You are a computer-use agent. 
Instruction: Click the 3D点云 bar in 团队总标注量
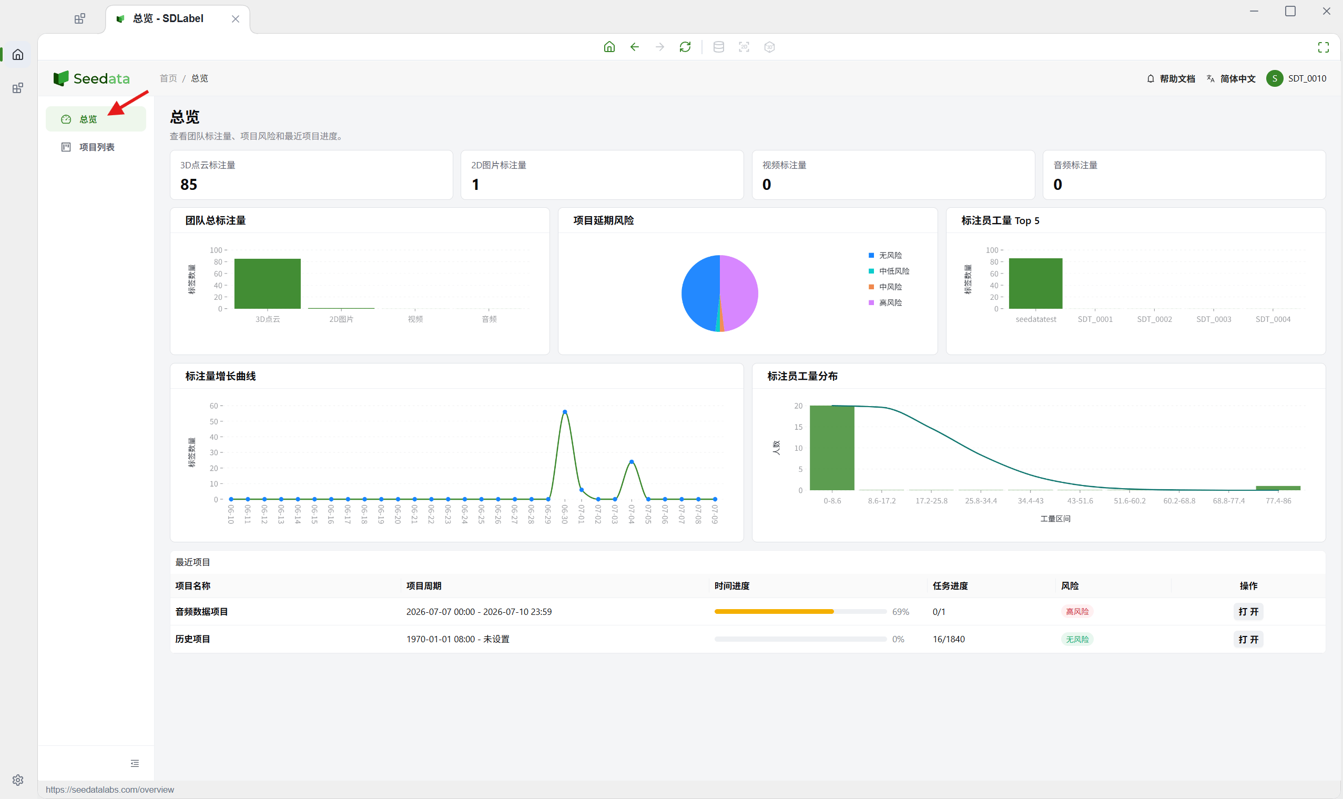pos(268,284)
